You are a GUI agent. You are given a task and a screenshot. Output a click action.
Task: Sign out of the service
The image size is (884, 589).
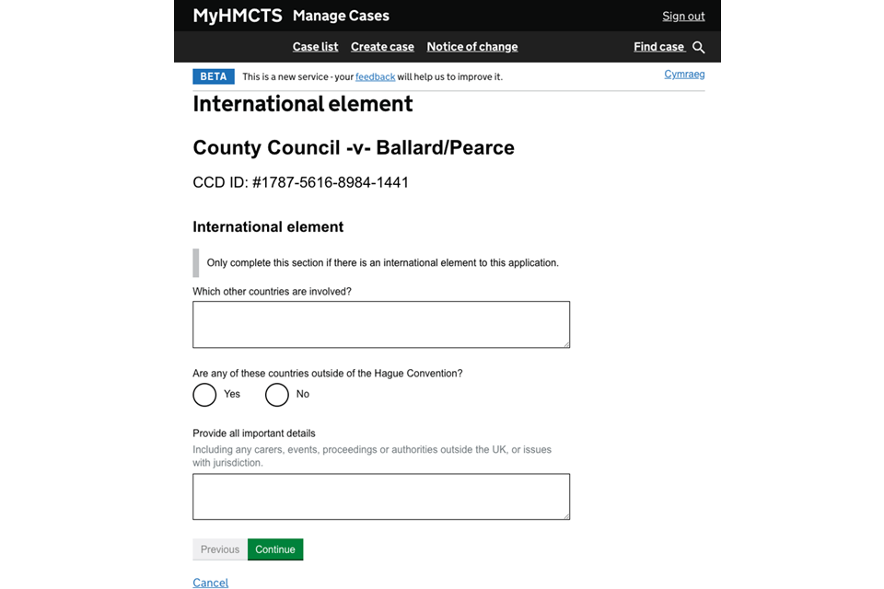[x=683, y=16]
